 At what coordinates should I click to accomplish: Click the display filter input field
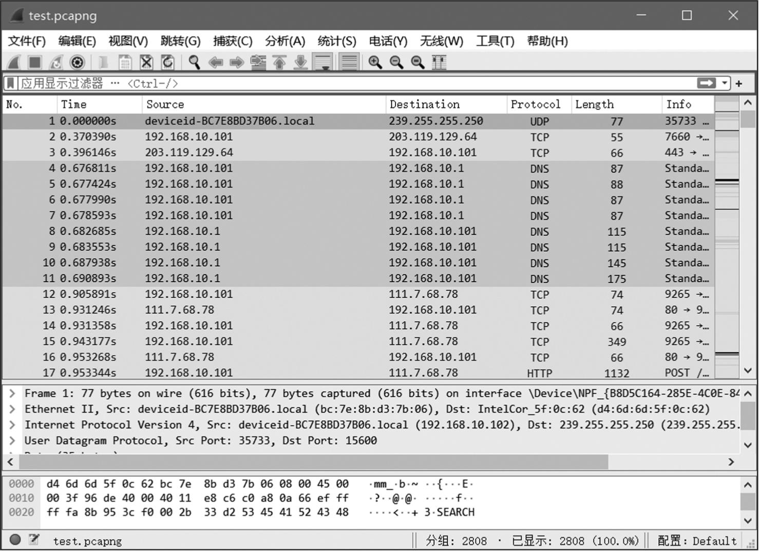(359, 83)
